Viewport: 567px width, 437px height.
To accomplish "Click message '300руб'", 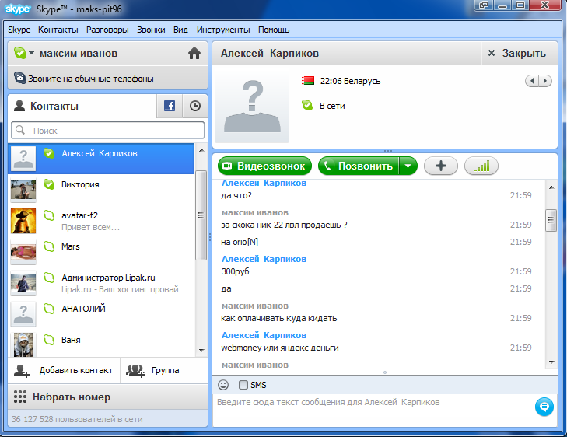I will pyautogui.click(x=235, y=271).
